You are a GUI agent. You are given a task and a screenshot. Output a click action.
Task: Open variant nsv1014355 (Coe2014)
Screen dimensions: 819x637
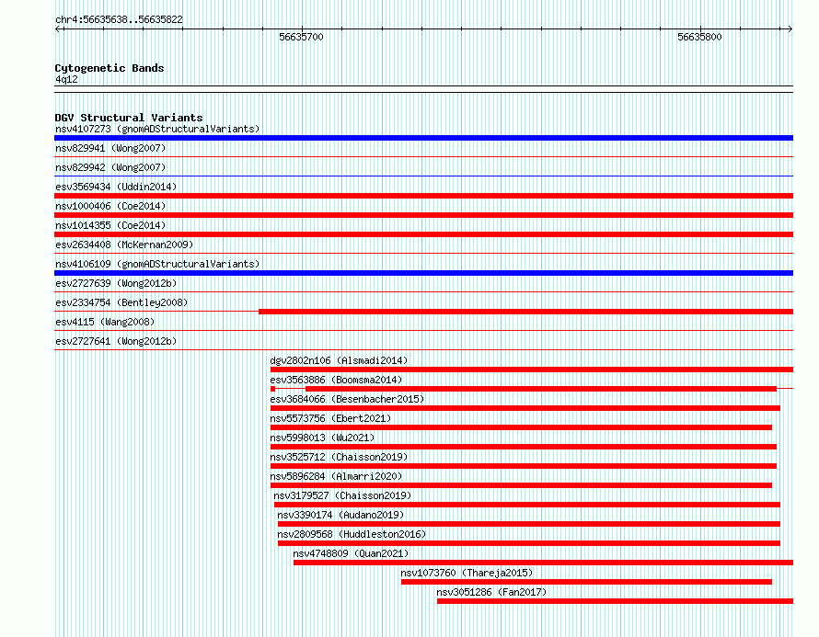110,225
